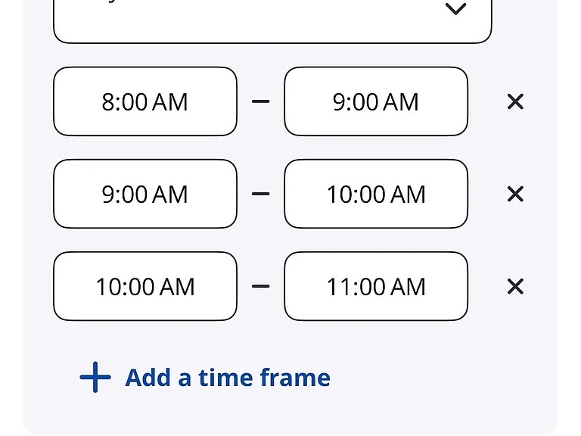Pick the 11:00 AM end time field
Screen dimensions: 581x436
pyautogui.click(x=376, y=286)
